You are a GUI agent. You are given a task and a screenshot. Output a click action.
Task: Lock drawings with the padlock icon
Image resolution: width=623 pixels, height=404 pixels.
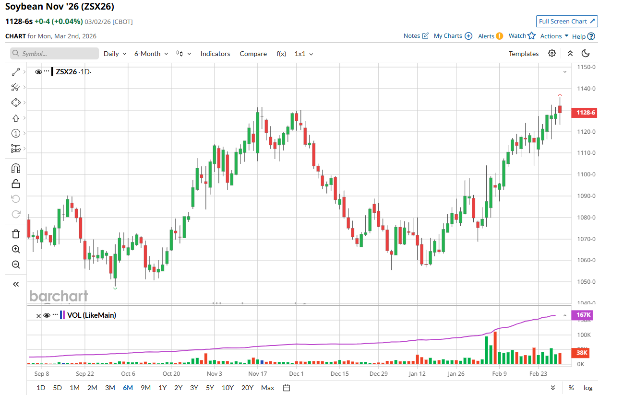point(16,184)
